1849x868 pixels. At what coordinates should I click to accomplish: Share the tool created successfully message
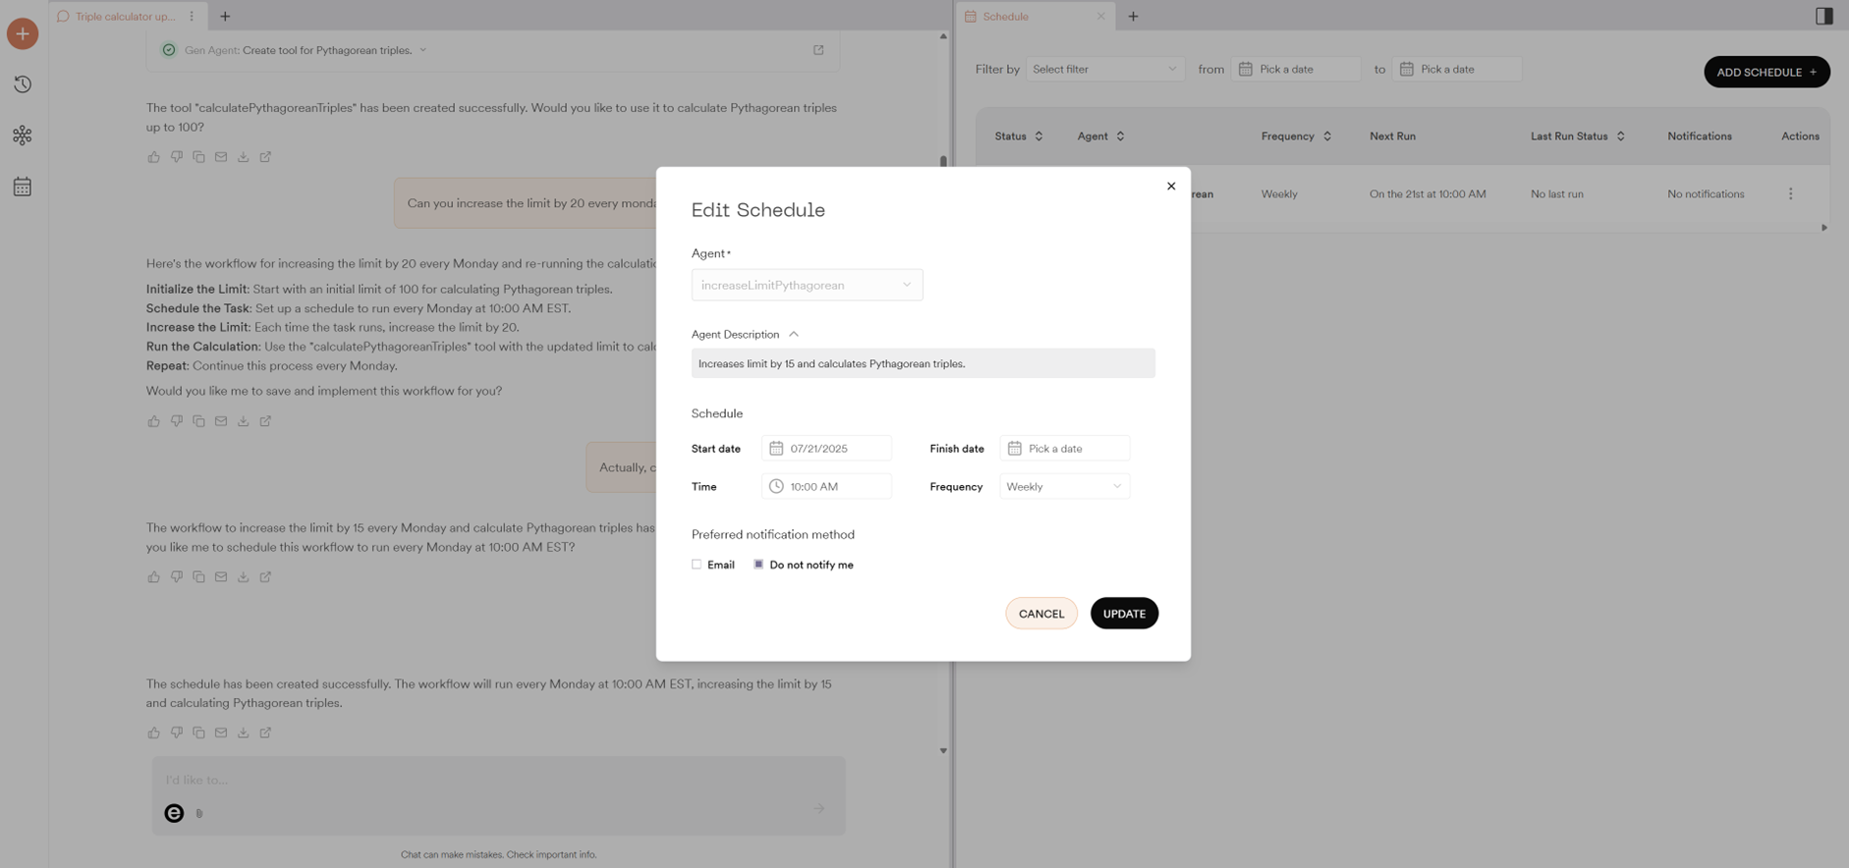265,157
